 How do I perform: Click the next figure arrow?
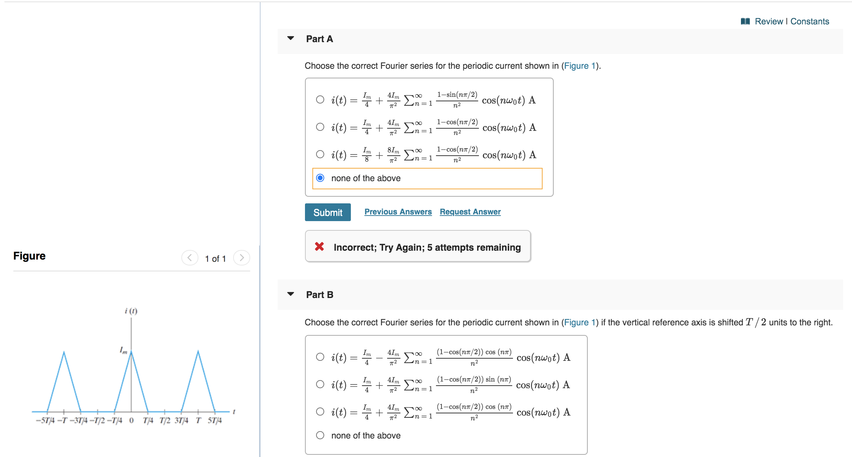pos(241,258)
